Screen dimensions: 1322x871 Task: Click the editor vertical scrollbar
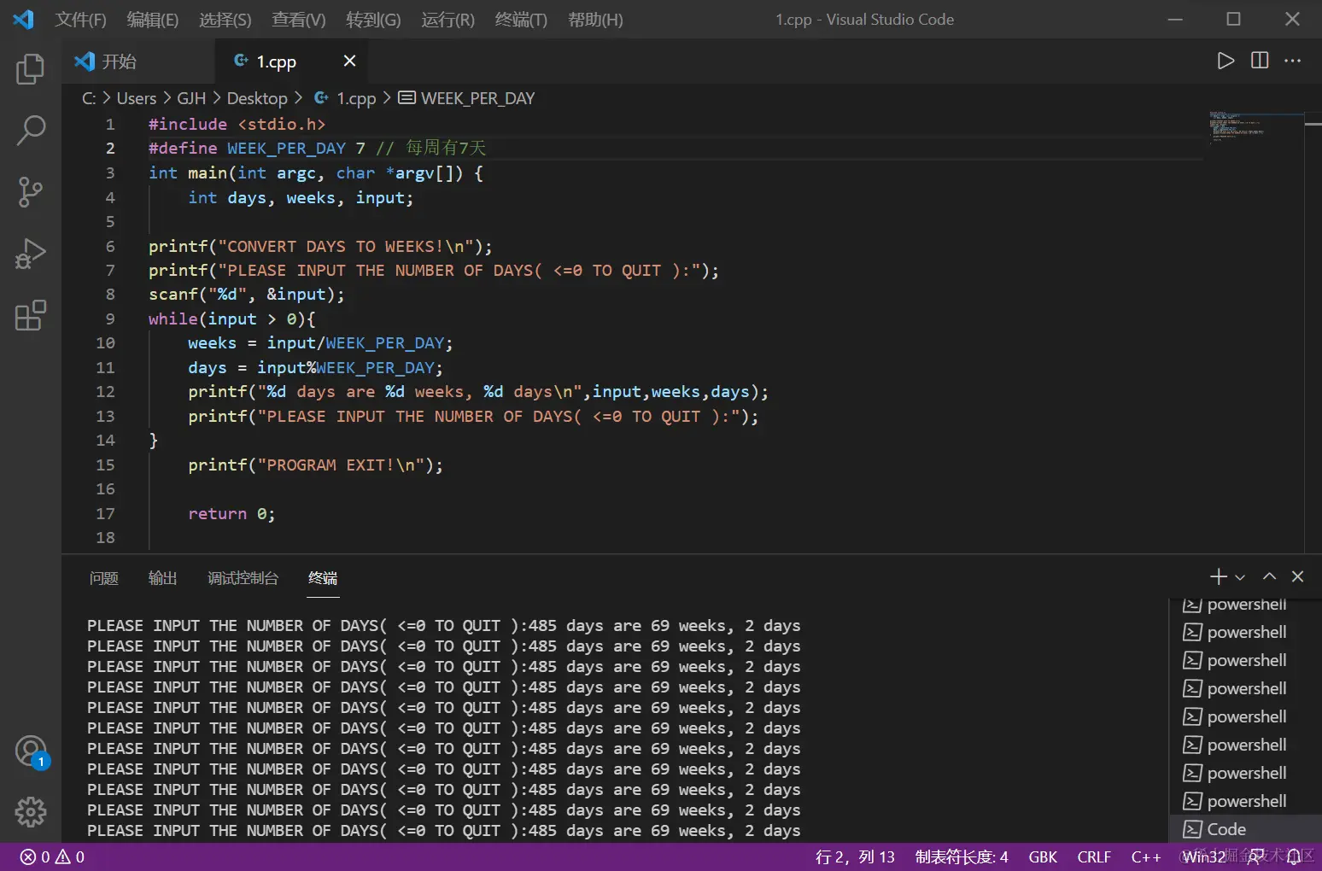point(1313,331)
